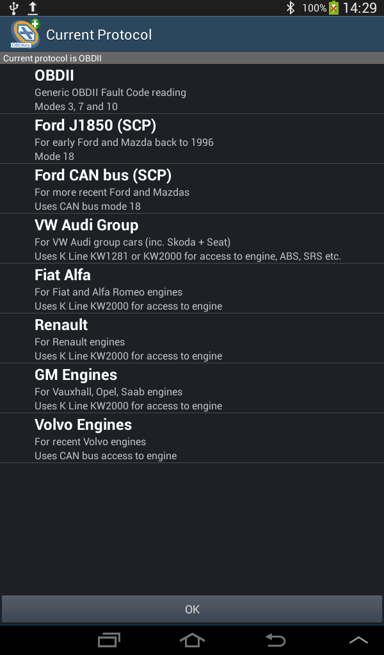Choose Ford J1850 (SCP) protocol
The height and width of the screenshot is (655, 384).
(x=192, y=139)
